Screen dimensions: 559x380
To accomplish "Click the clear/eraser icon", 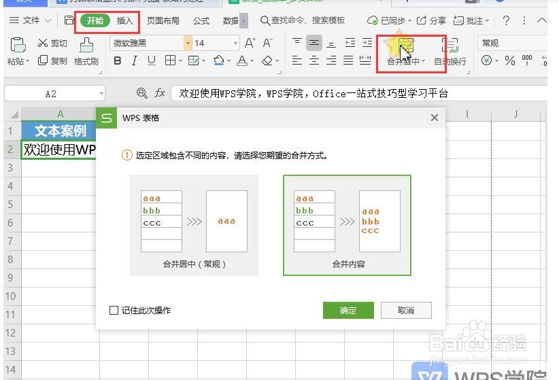I will click(x=267, y=61).
